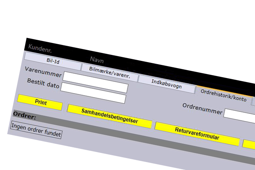The height and width of the screenshot is (170, 255).
Task: Click the Ordrenummer text box
Action: [x=239, y=116]
